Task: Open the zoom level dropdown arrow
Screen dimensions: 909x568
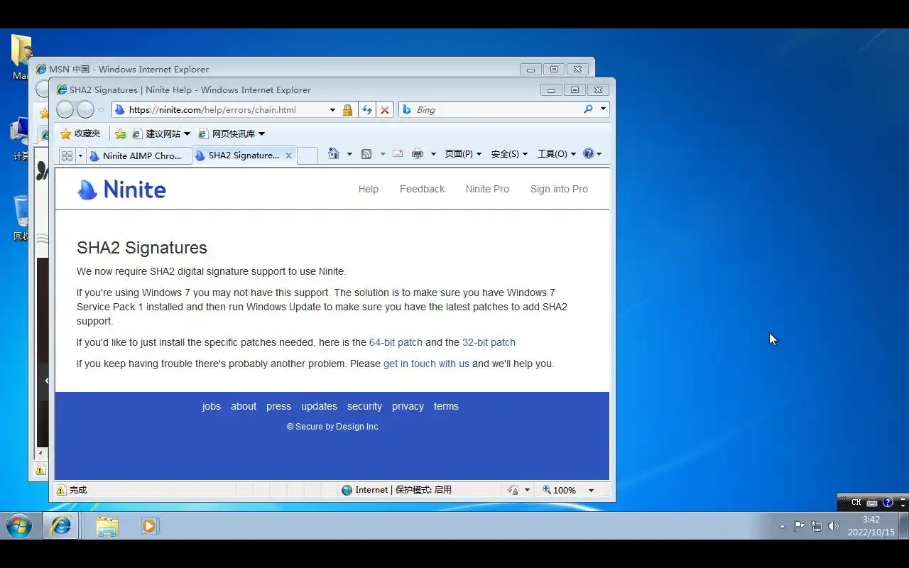Action: pyautogui.click(x=591, y=490)
